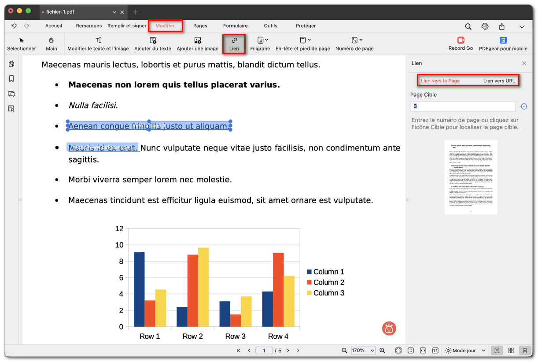
Task: Select Lien vers la Page option
Action: [x=440, y=81]
